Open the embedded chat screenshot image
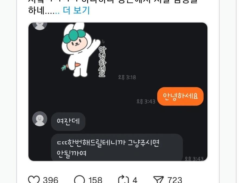 [x=118, y=92]
